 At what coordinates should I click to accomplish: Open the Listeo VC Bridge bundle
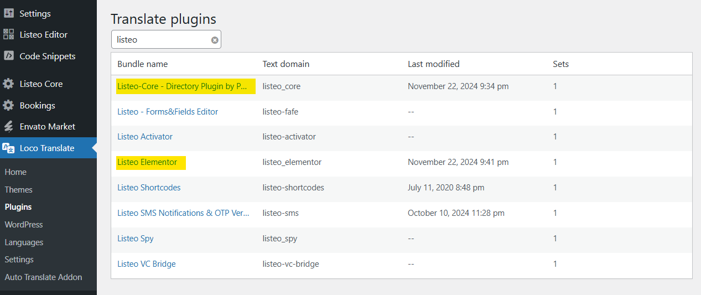click(x=147, y=264)
